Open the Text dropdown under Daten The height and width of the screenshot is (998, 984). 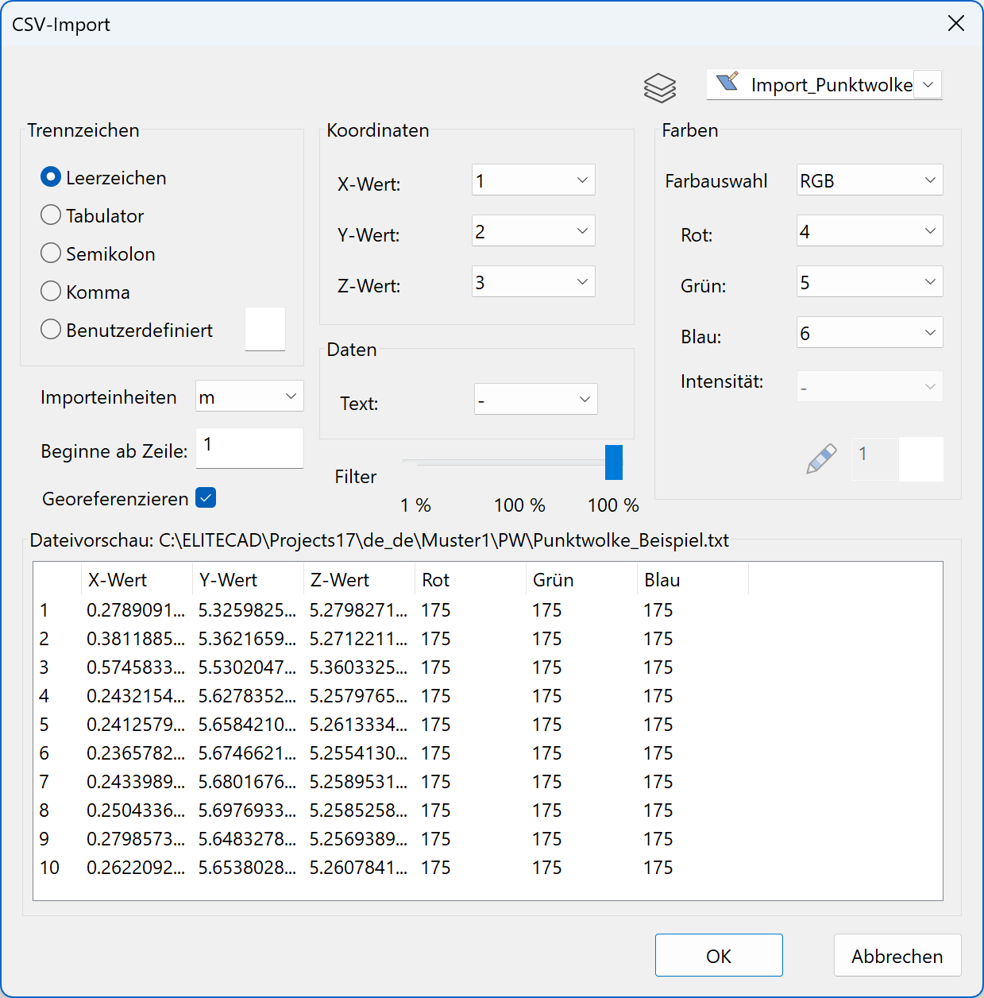pos(535,399)
